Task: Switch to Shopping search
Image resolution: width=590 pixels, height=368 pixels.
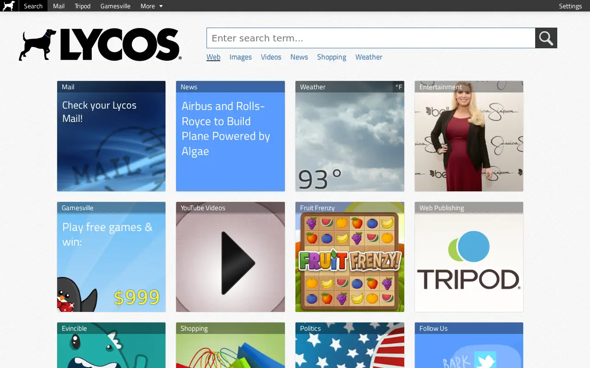Action: click(331, 57)
